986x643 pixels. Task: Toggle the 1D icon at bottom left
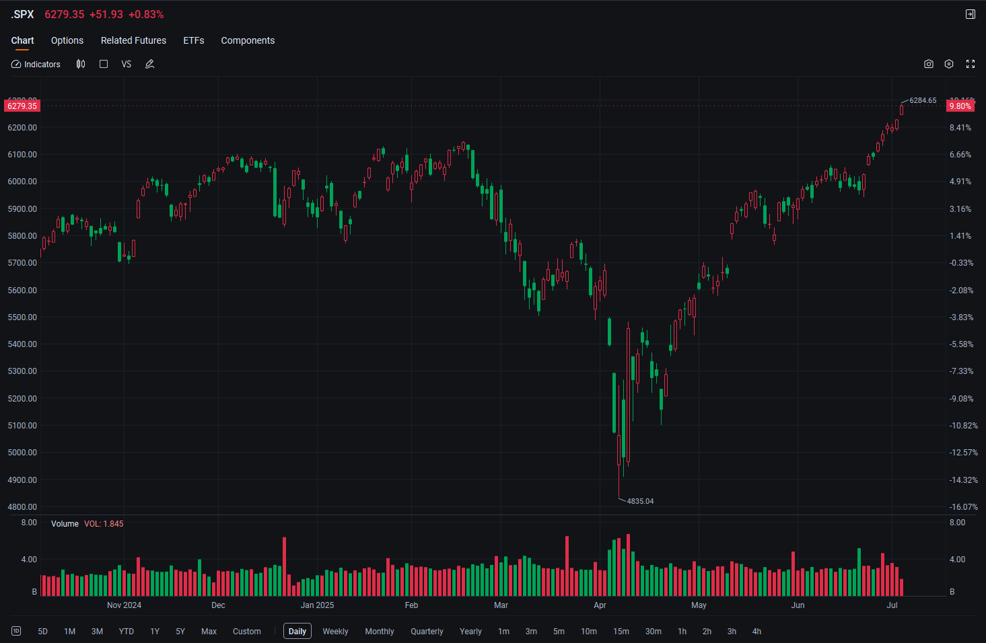(16, 631)
